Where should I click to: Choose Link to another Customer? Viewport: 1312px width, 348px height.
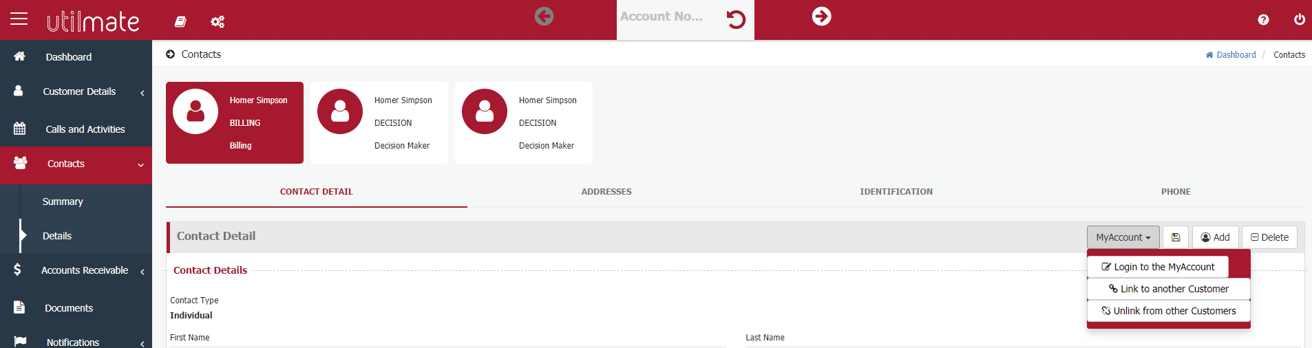pos(1169,289)
